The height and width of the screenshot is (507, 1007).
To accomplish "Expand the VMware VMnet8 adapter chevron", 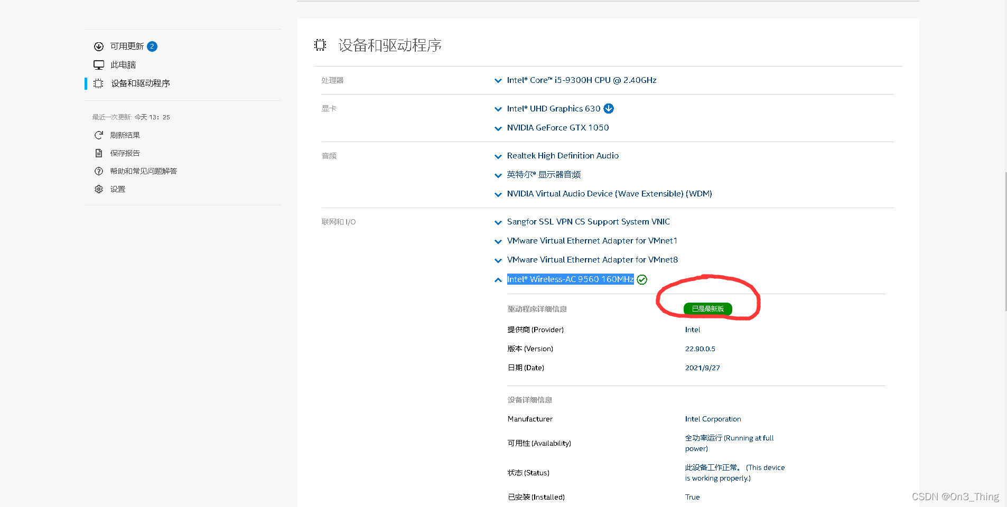I will (498, 260).
